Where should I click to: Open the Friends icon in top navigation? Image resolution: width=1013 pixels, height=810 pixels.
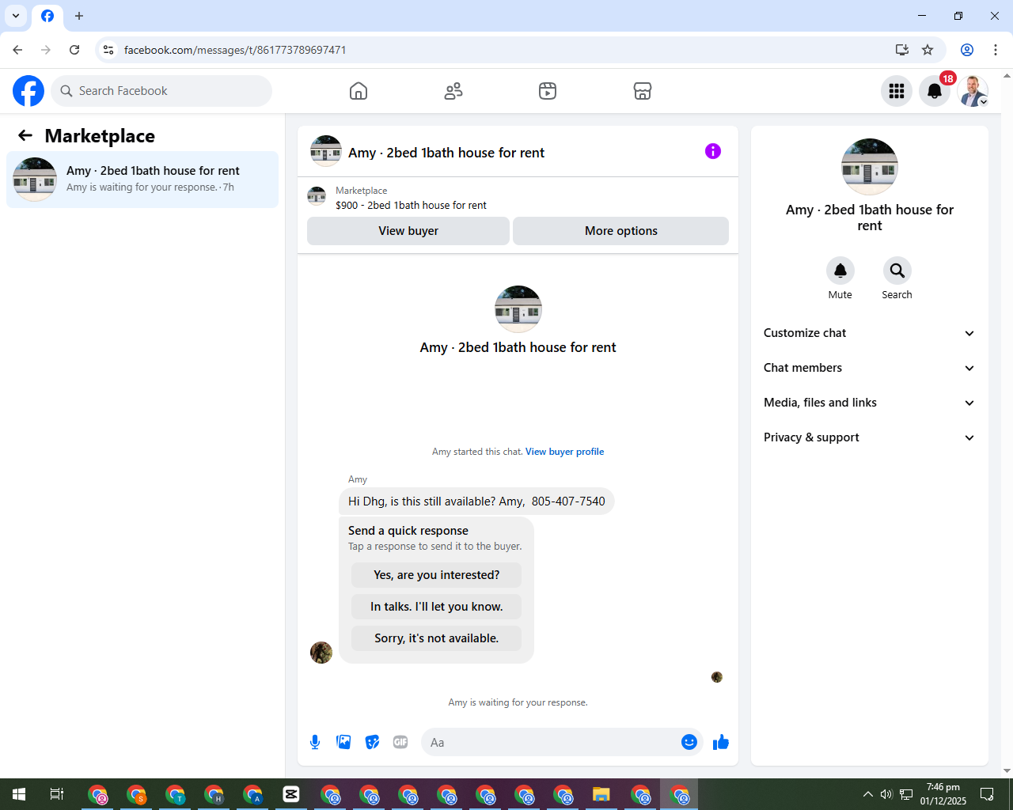453,91
